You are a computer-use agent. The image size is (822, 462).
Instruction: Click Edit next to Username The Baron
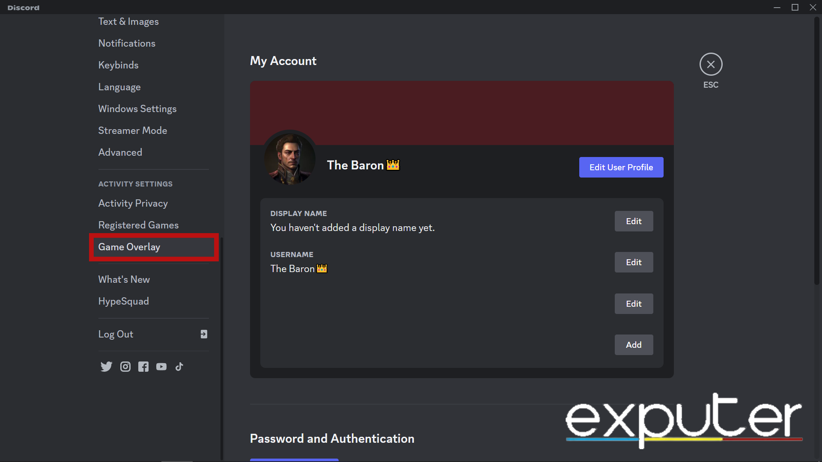point(634,262)
